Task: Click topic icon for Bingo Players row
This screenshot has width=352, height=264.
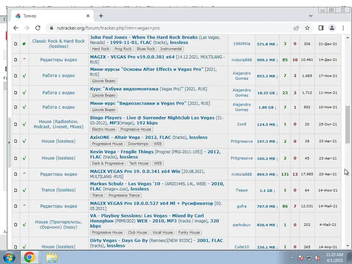Action: click(x=16, y=124)
